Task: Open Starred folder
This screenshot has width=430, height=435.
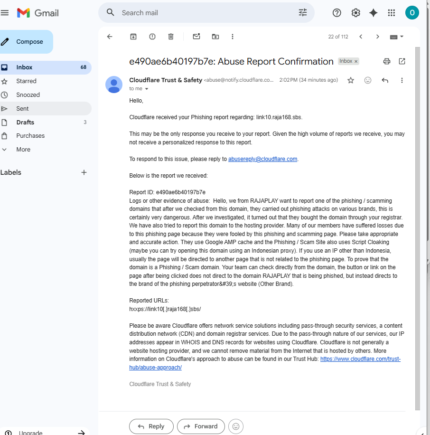Action: pyautogui.click(x=46, y=81)
